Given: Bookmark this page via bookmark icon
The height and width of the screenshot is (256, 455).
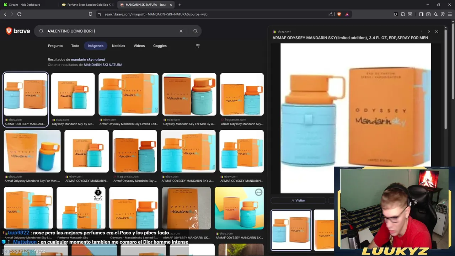Looking at the screenshot, I should tap(90, 14).
